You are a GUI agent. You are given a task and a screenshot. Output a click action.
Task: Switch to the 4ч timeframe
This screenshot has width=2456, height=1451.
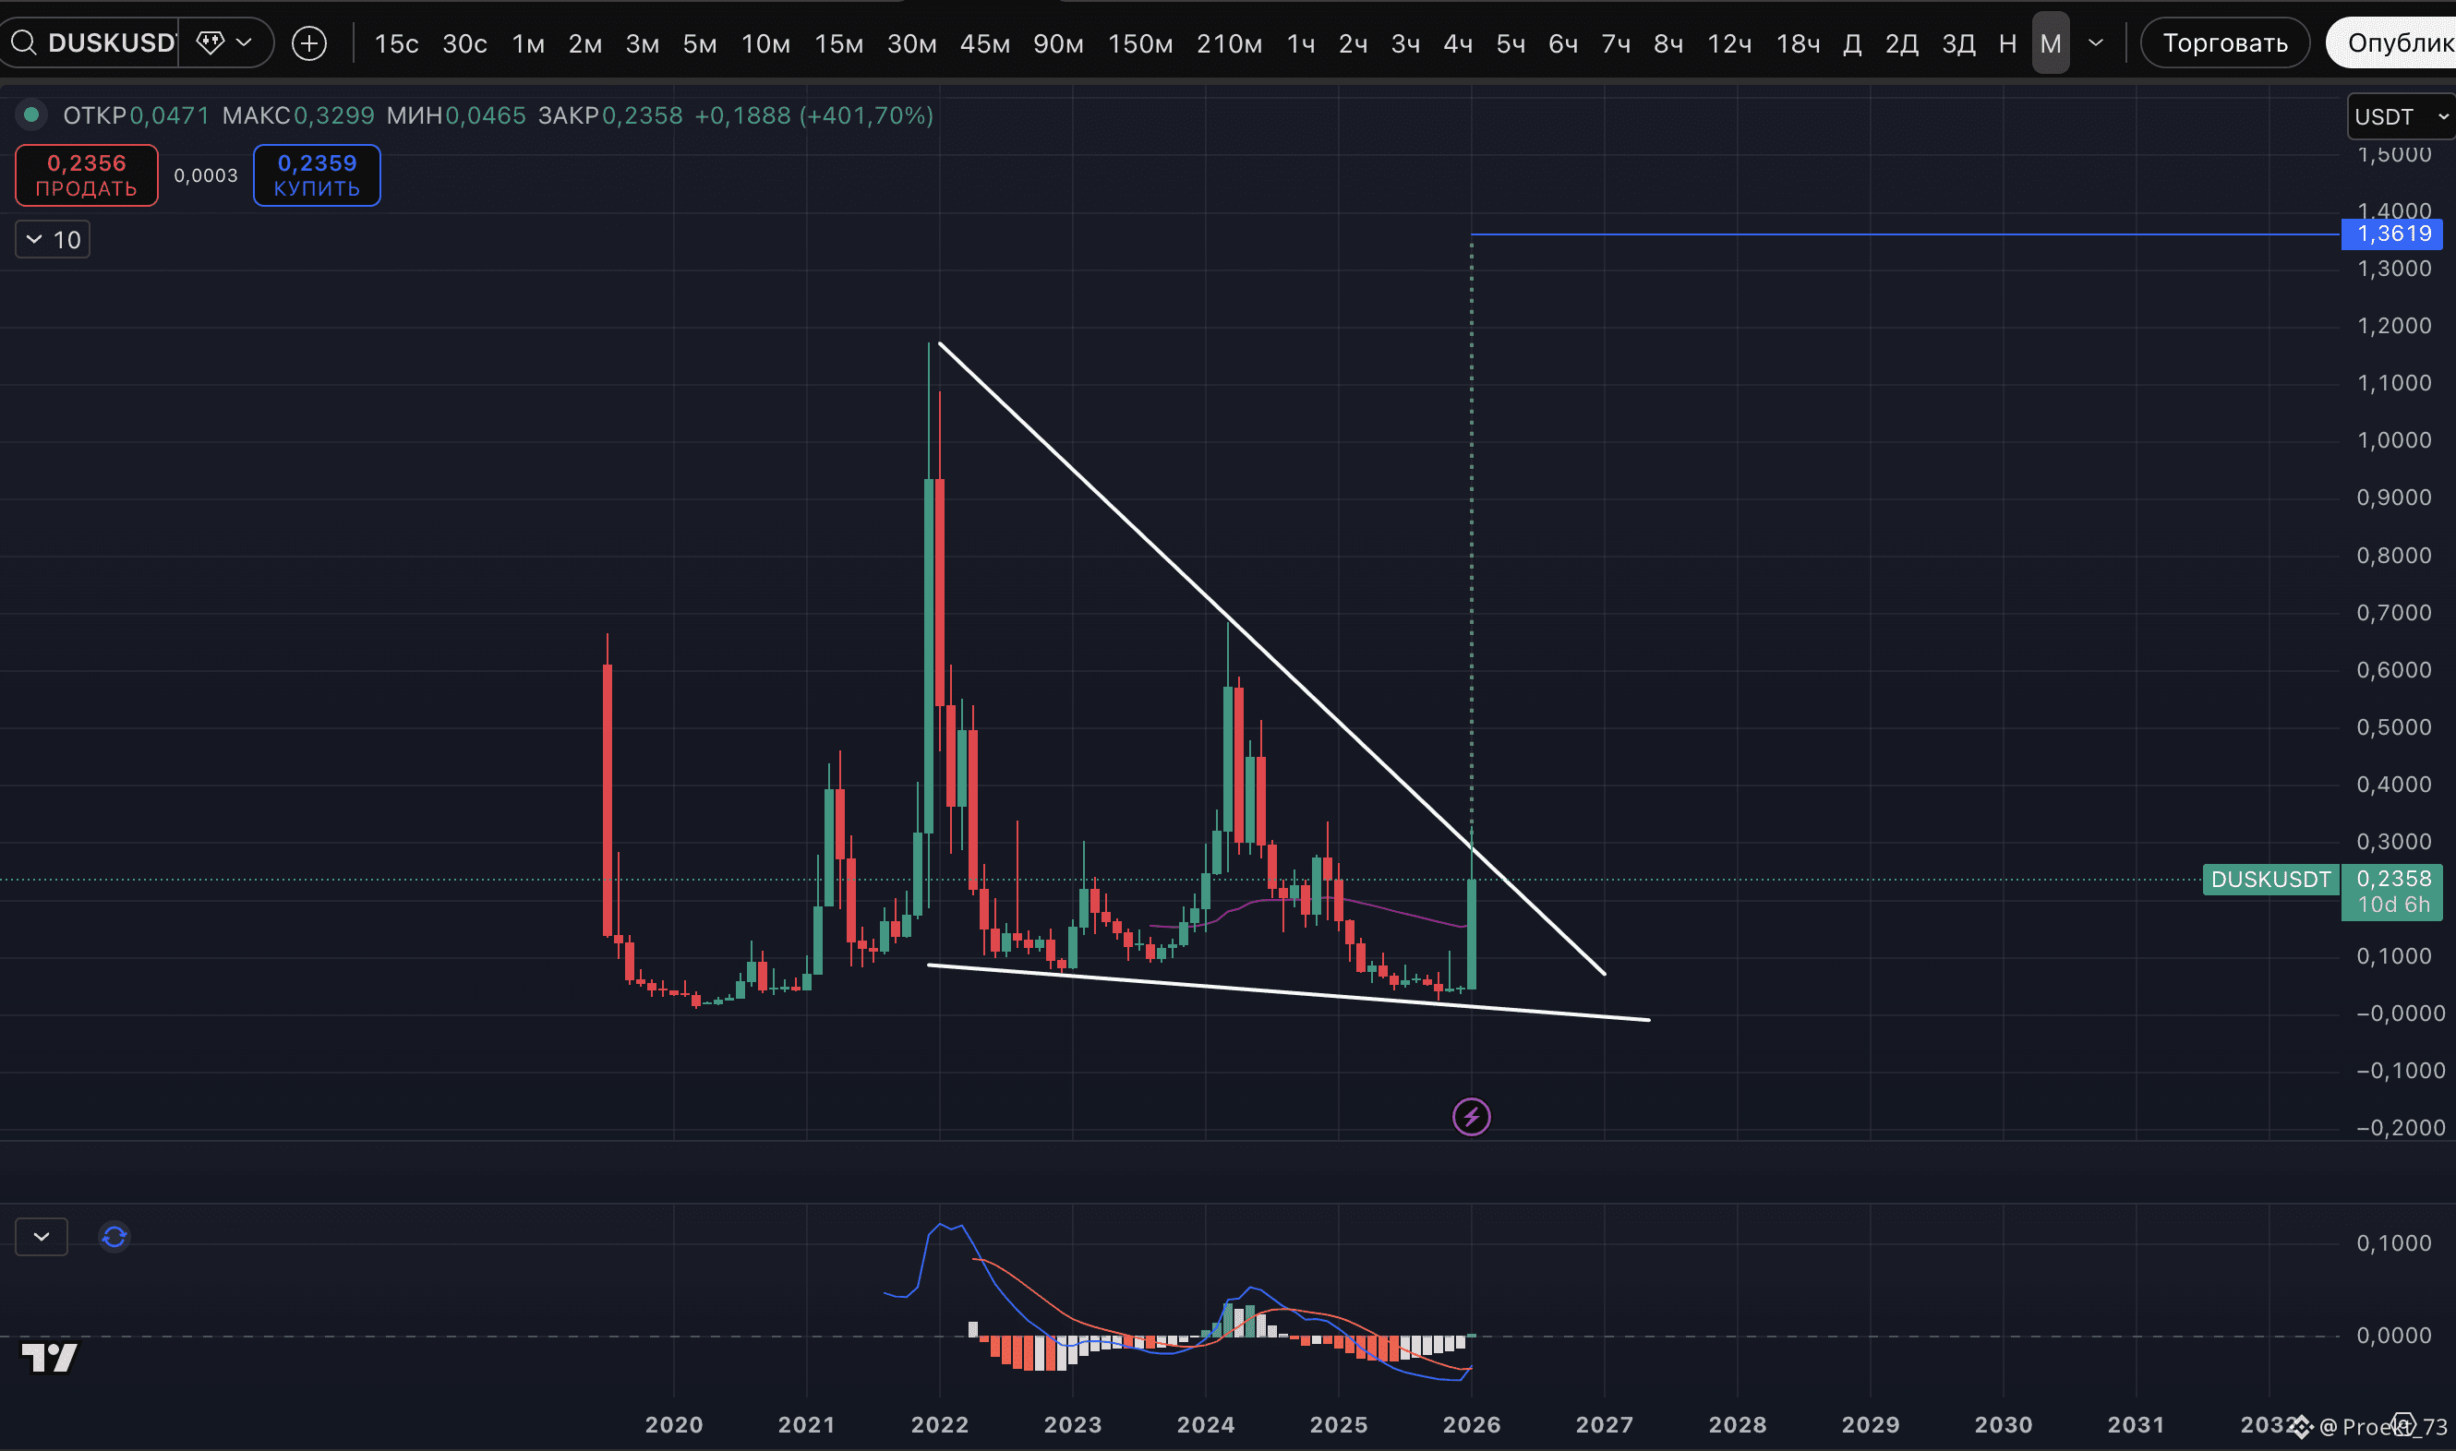[1457, 43]
